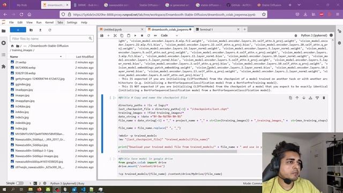343x193 pixels.
Task: Select the file imagqdqes.jpg
Action: [x=25, y=101]
